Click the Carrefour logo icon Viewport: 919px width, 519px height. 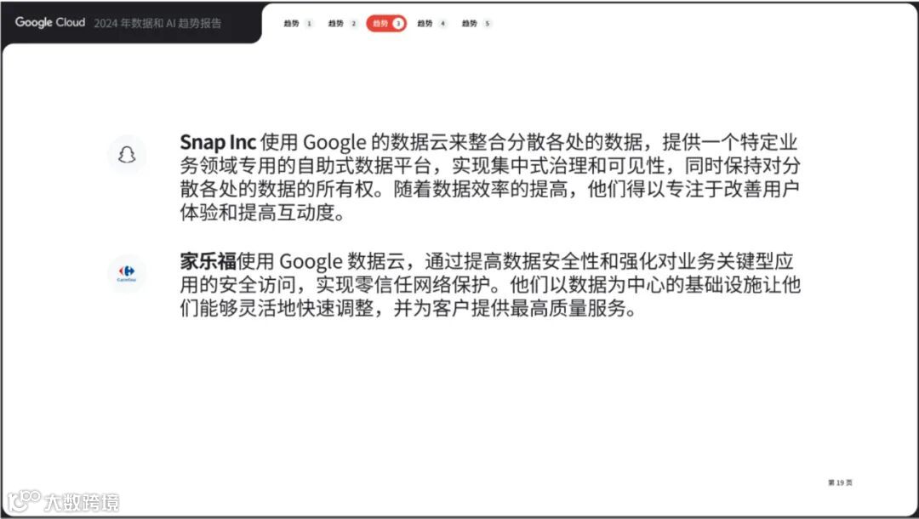point(127,273)
